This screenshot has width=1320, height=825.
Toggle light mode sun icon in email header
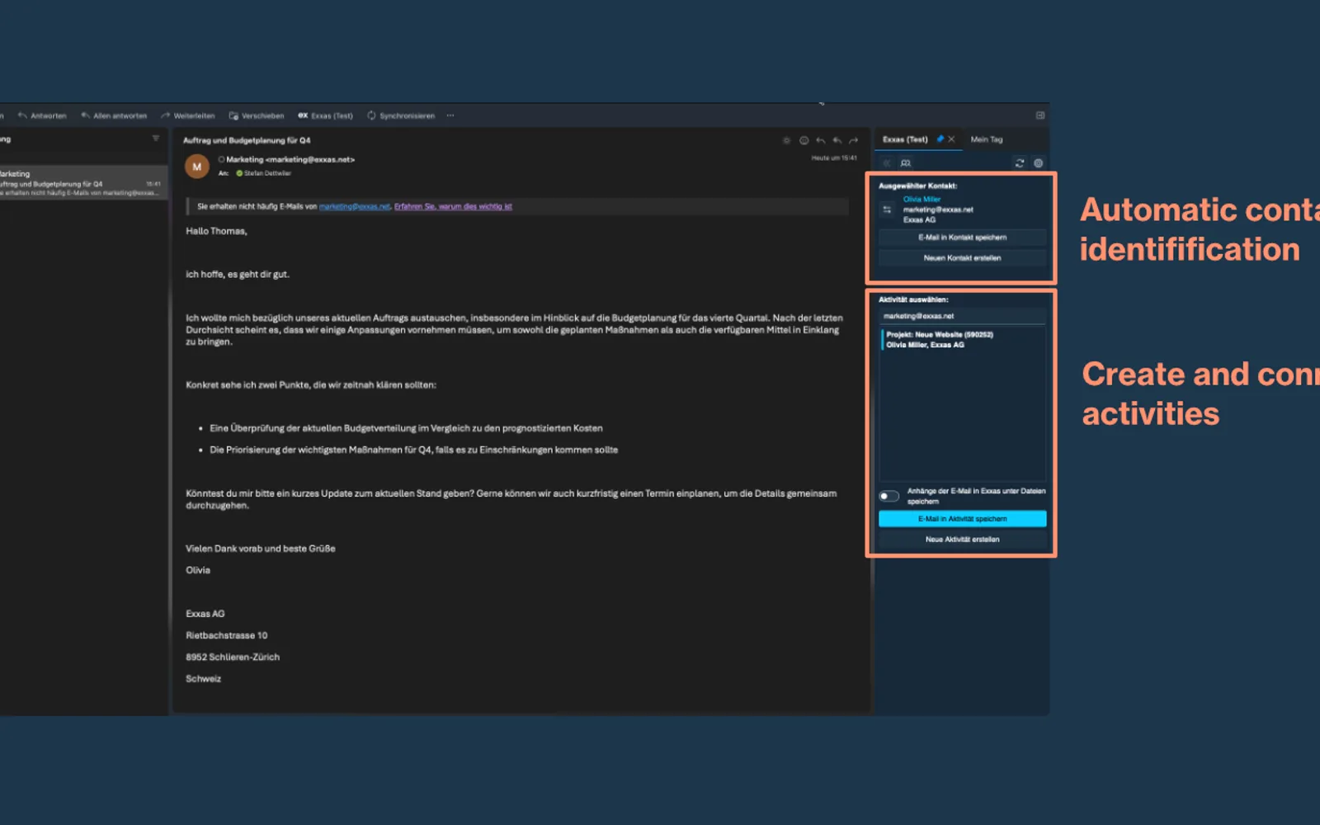point(786,140)
